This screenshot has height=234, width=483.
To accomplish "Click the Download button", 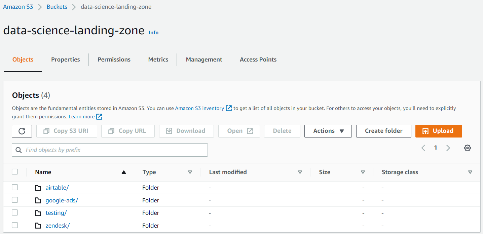I will click(186, 131).
